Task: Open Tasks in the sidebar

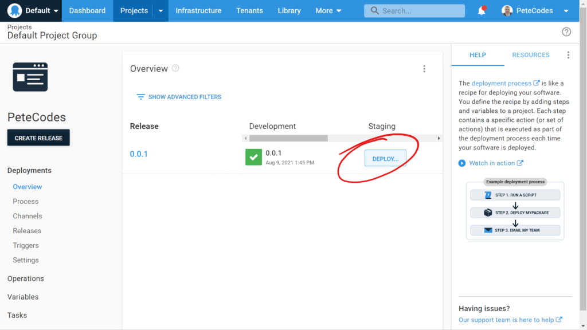Action: point(17,315)
